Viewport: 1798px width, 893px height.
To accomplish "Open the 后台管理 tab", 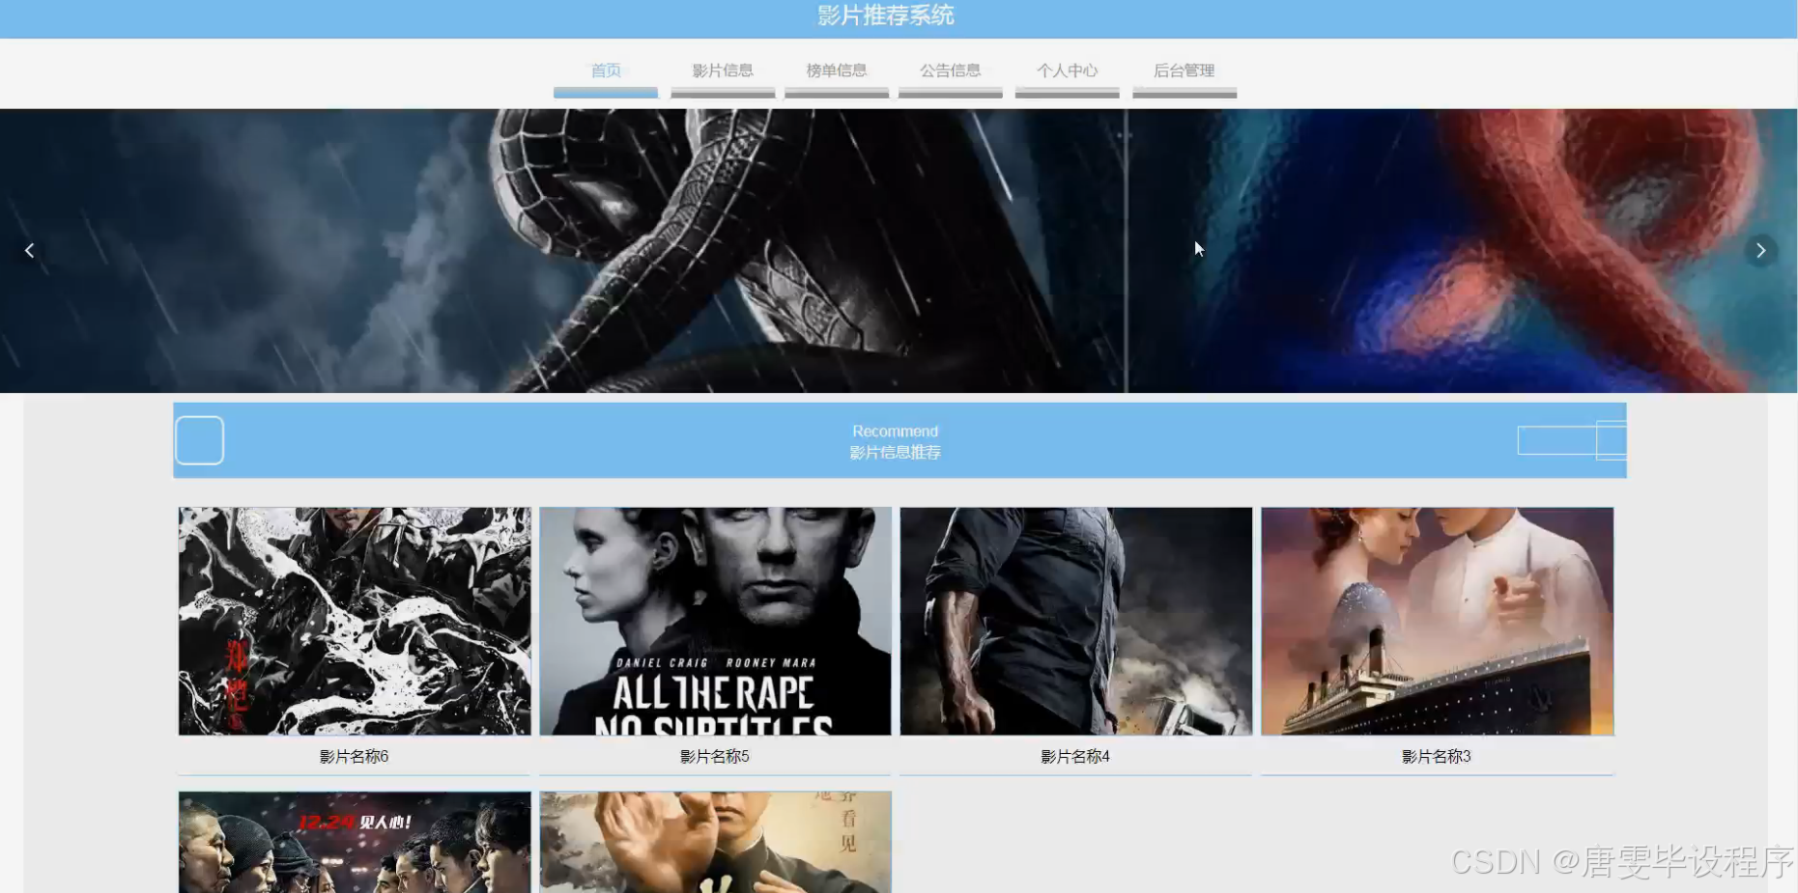I will (1184, 71).
